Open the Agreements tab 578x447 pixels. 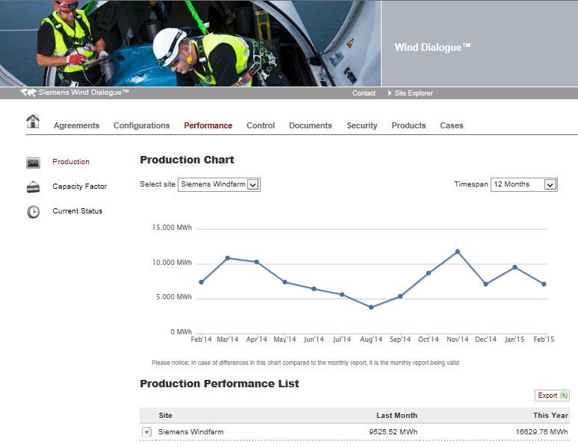pos(76,125)
